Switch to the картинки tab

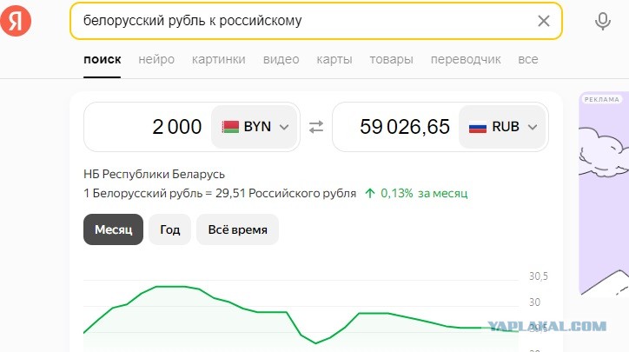click(x=219, y=59)
